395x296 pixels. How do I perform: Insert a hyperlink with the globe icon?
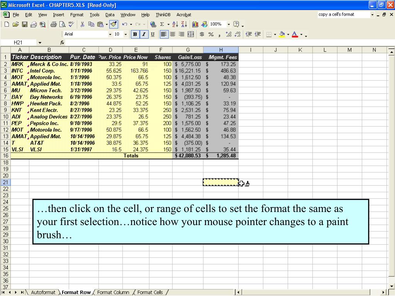pos(153,24)
